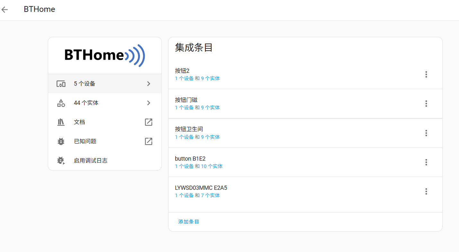459x252 pixels.
Task: Open the 已知问题 known issues item
Action: [105, 141]
